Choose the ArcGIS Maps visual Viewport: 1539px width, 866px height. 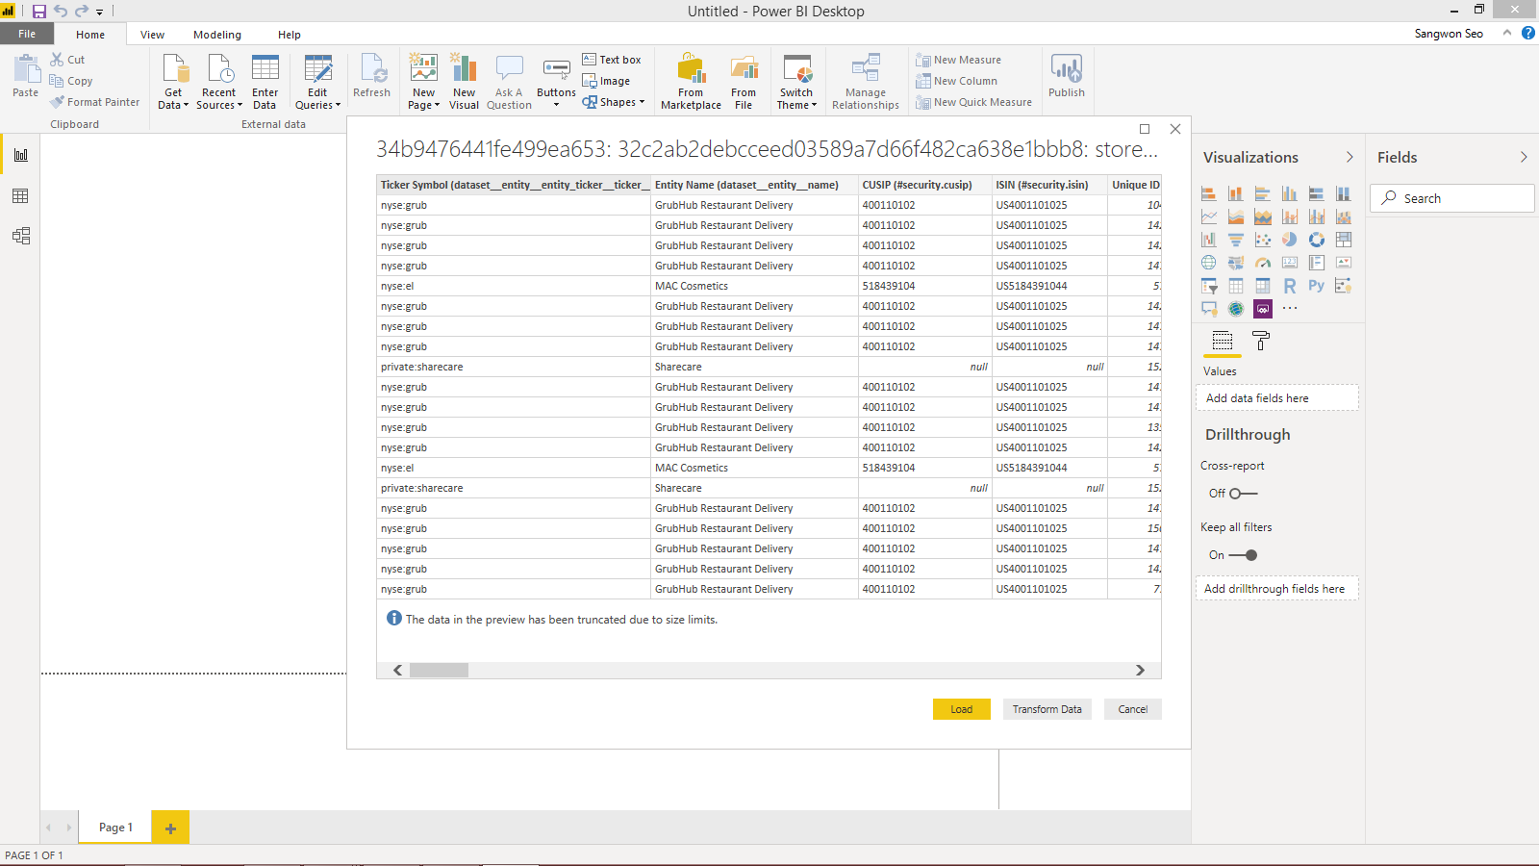tap(1236, 309)
